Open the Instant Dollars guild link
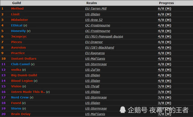This screenshot has height=117, width=193. [24, 59]
